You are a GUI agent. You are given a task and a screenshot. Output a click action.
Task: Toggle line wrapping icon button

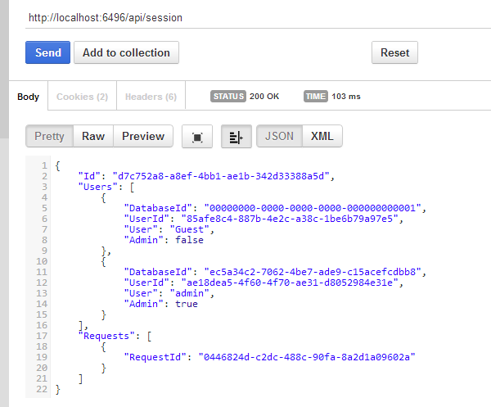pyautogui.click(x=236, y=137)
